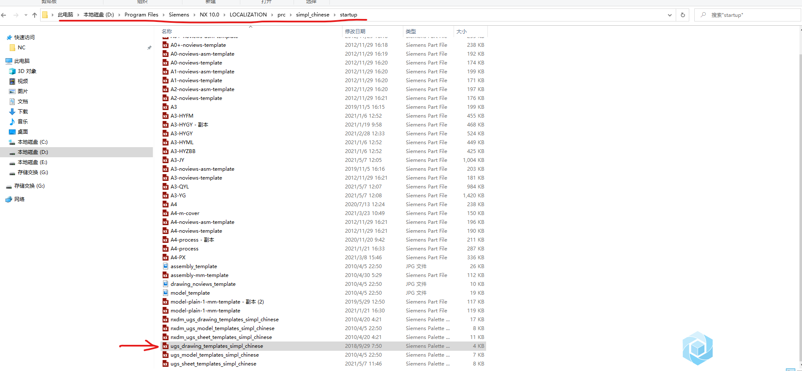Click JPG icon of model_template
Viewport: 802px width, 371px height.
166,293
